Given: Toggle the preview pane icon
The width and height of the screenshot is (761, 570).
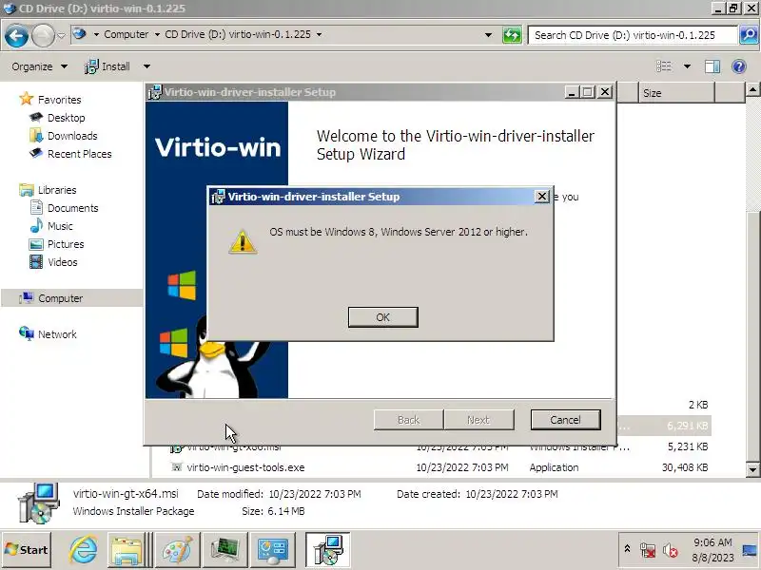Looking at the screenshot, I should click(x=712, y=66).
